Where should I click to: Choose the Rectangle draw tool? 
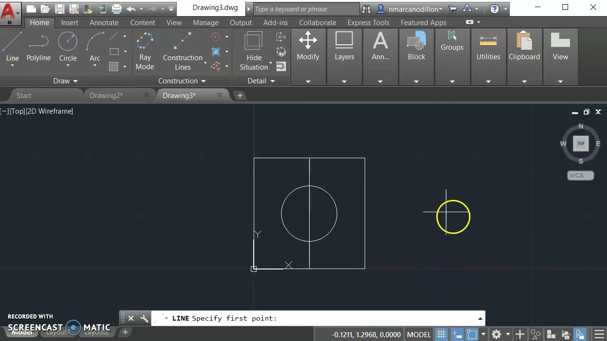point(114,51)
